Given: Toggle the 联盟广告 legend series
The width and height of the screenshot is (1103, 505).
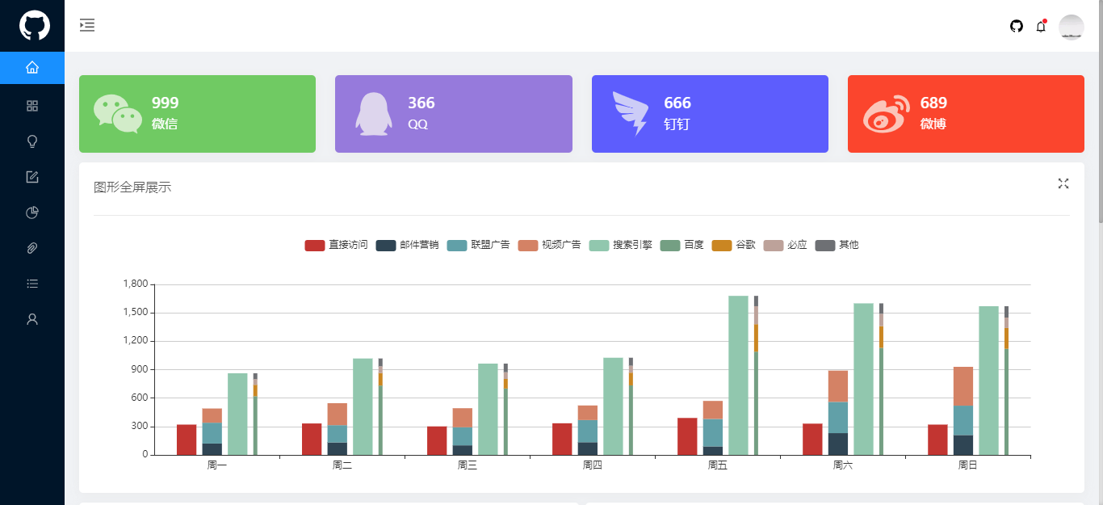Looking at the screenshot, I should point(479,245).
